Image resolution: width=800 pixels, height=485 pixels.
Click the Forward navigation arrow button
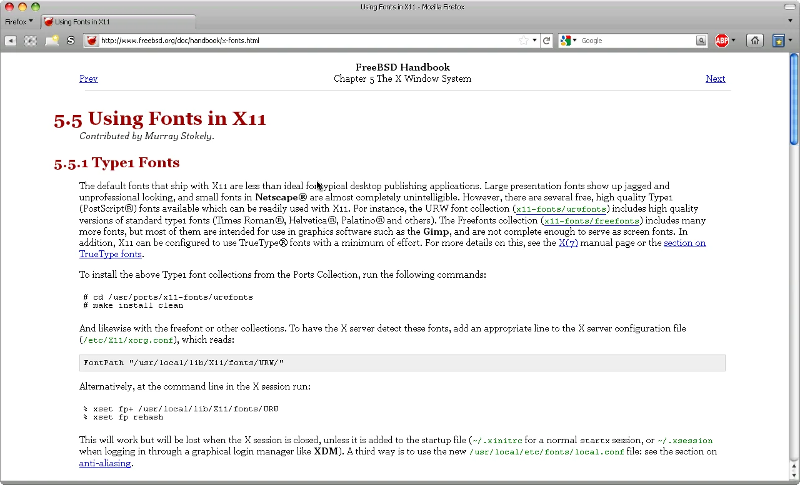point(30,41)
